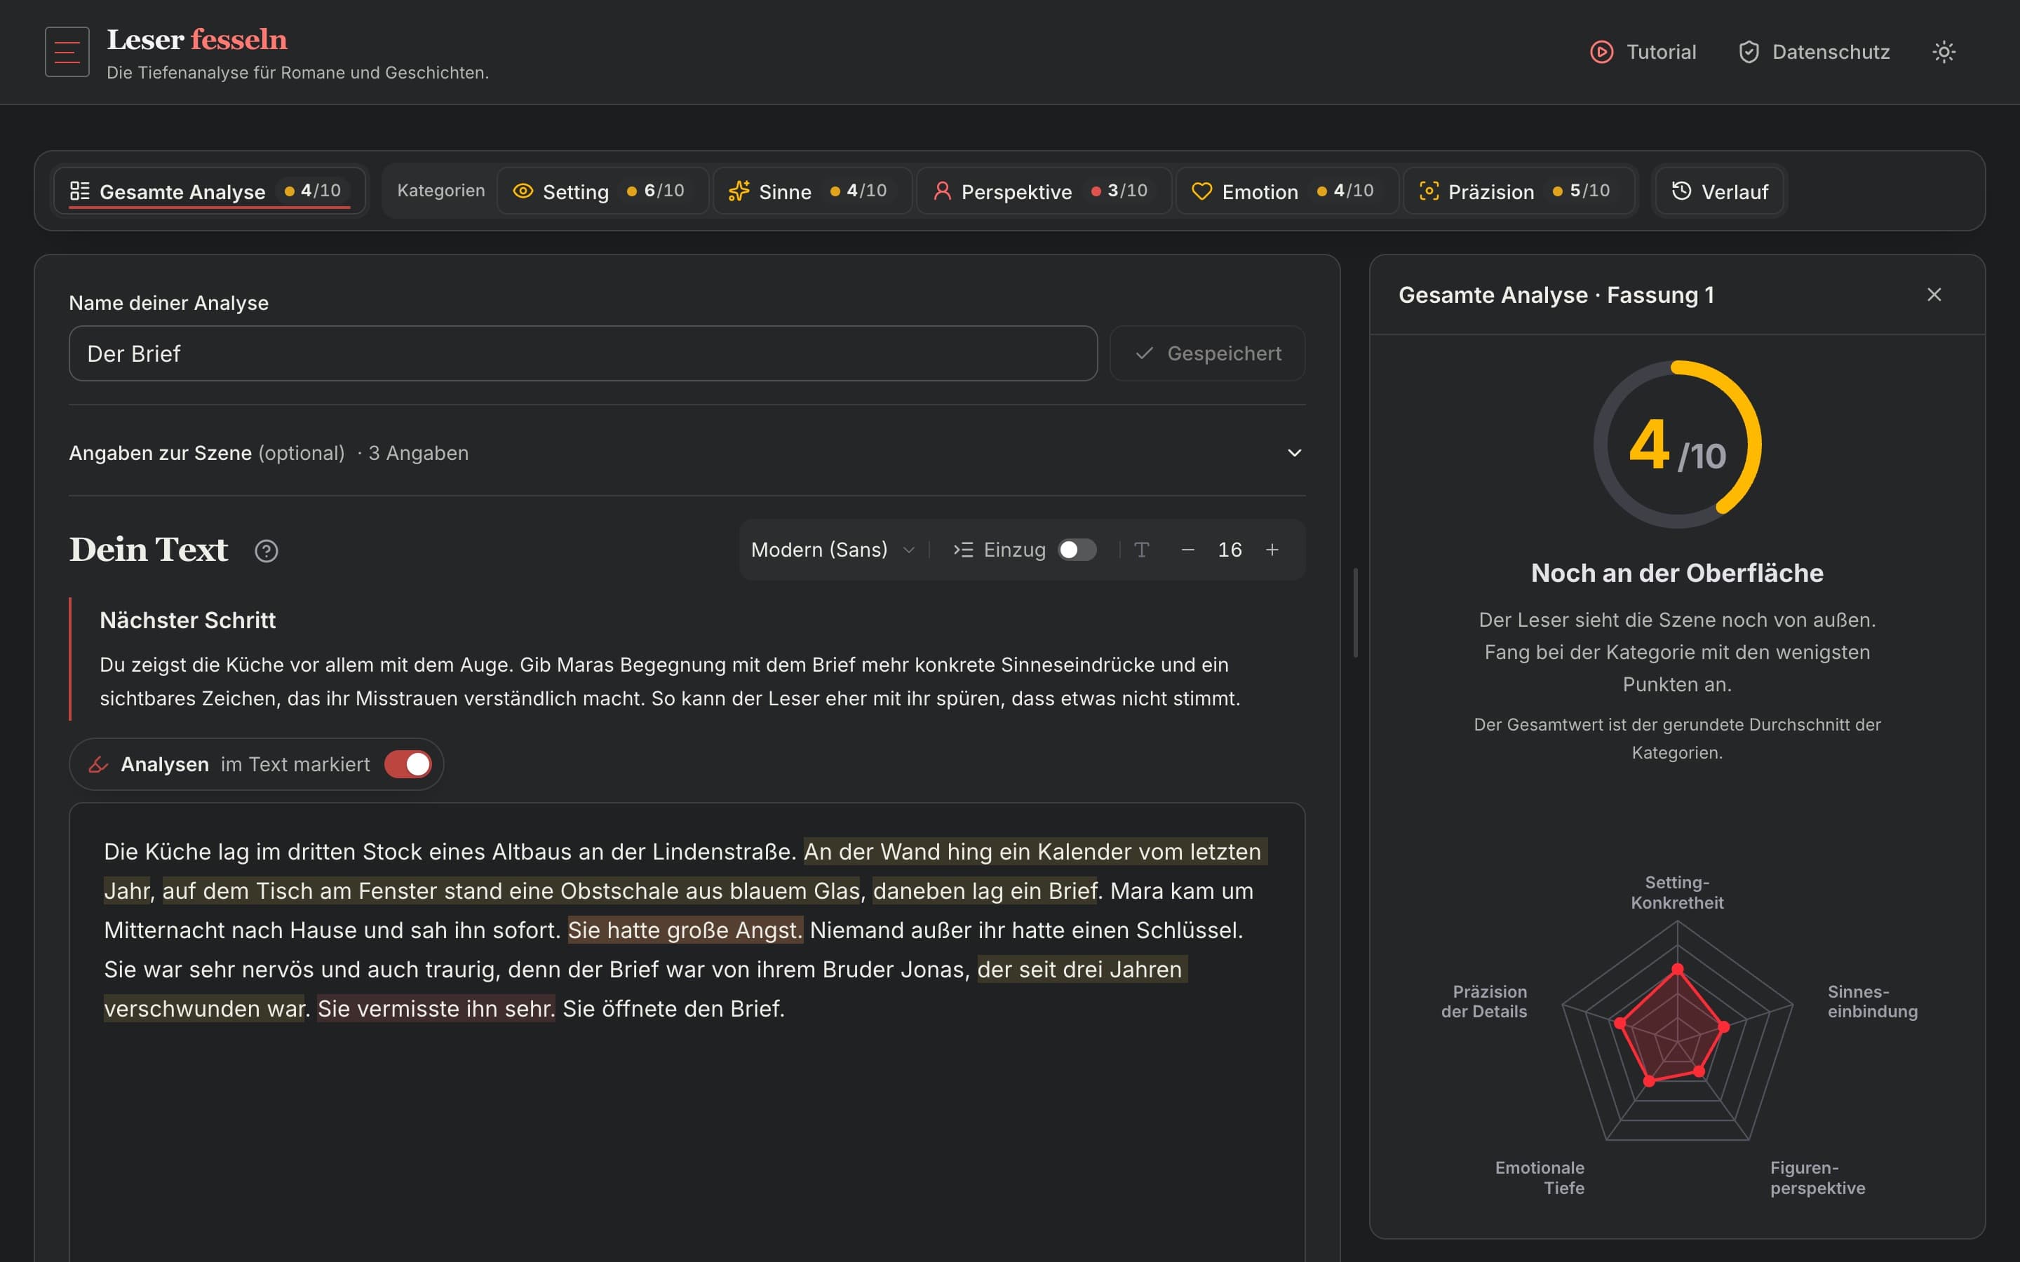This screenshot has height=1262, width=2020.
Task: Close the Gesamte Analyse panel
Action: pos(1933,294)
